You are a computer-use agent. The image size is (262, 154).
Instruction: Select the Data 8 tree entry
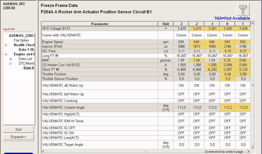click(x=29, y=68)
